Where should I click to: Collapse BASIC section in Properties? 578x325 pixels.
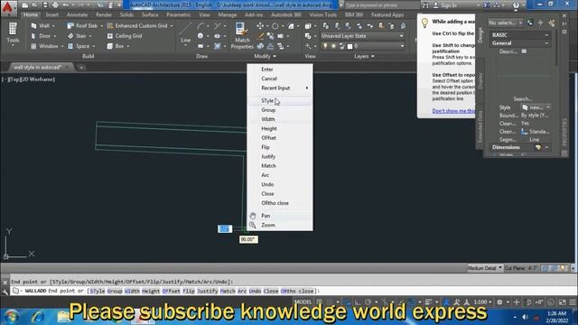pos(546,34)
